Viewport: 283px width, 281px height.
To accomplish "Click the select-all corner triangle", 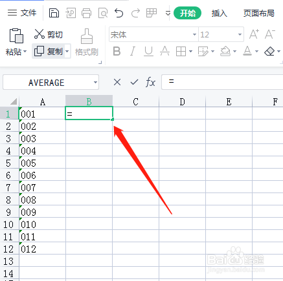I will pyautogui.click(x=14, y=101).
